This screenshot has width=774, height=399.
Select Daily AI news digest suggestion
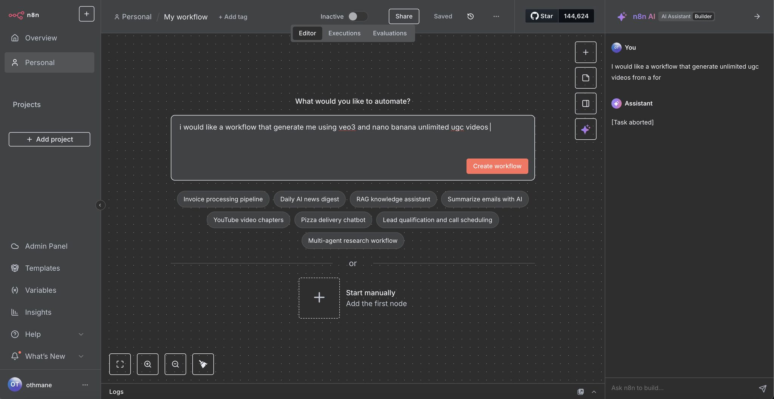tap(309, 199)
